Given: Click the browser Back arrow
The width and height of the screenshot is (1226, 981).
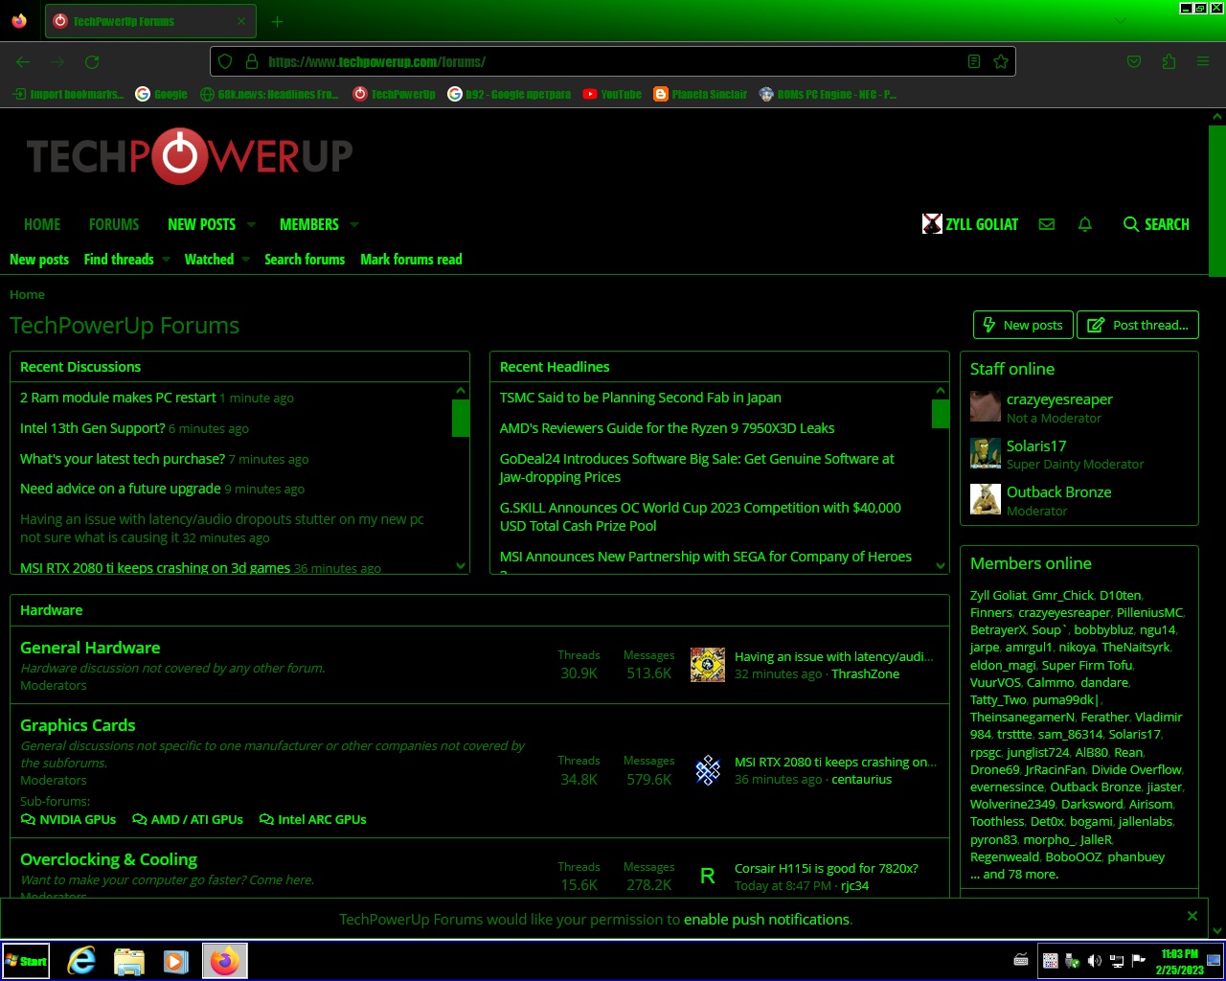Looking at the screenshot, I should click(23, 61).
